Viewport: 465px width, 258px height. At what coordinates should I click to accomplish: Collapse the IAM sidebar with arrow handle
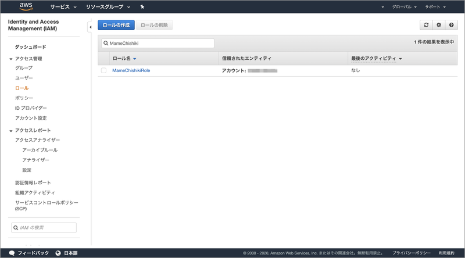pyautogui.click(x=90, y=27)
